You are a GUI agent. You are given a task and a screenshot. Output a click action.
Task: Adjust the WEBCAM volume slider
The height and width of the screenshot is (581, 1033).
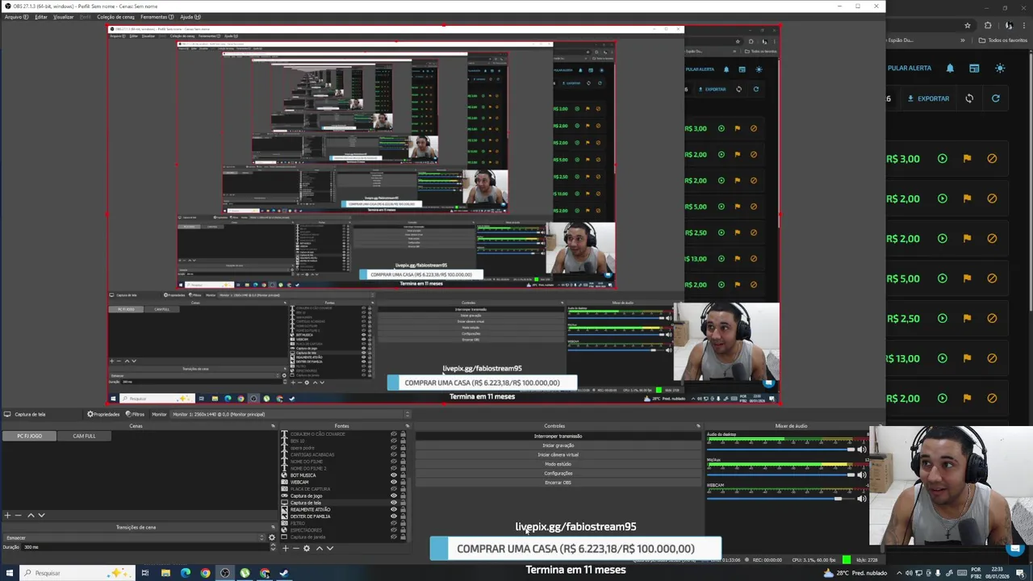pos(780,499)
